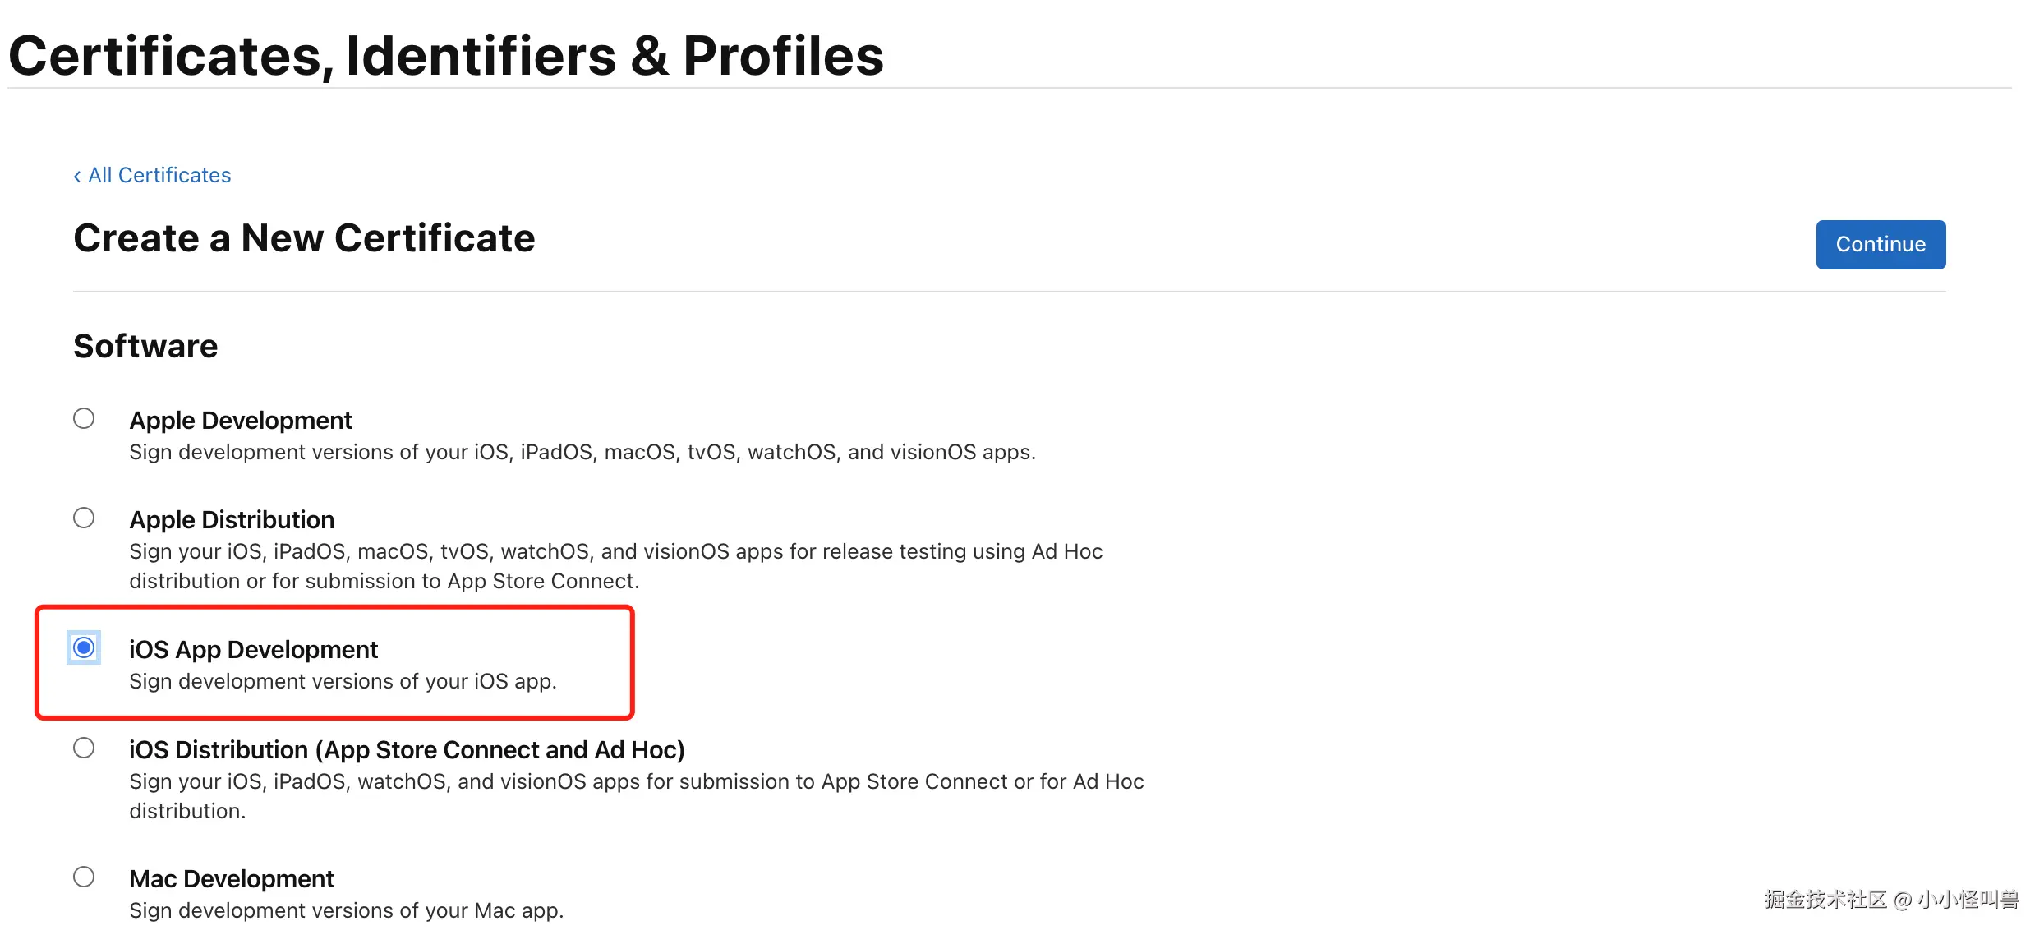Image resolution: width=2044 pixels, height=935 pixels.
Task: Select the Mac Development radio button
Action: pyautogui.click(x=84, y=877)
